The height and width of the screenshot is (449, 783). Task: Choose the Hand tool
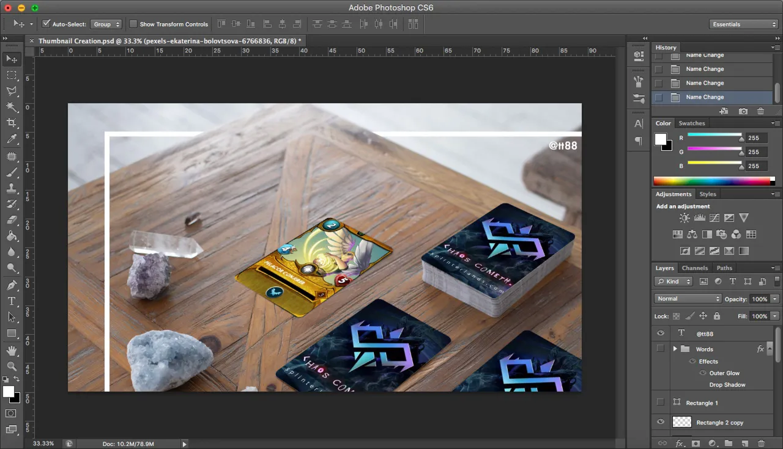pyautogui.click(x=12, y=351)
